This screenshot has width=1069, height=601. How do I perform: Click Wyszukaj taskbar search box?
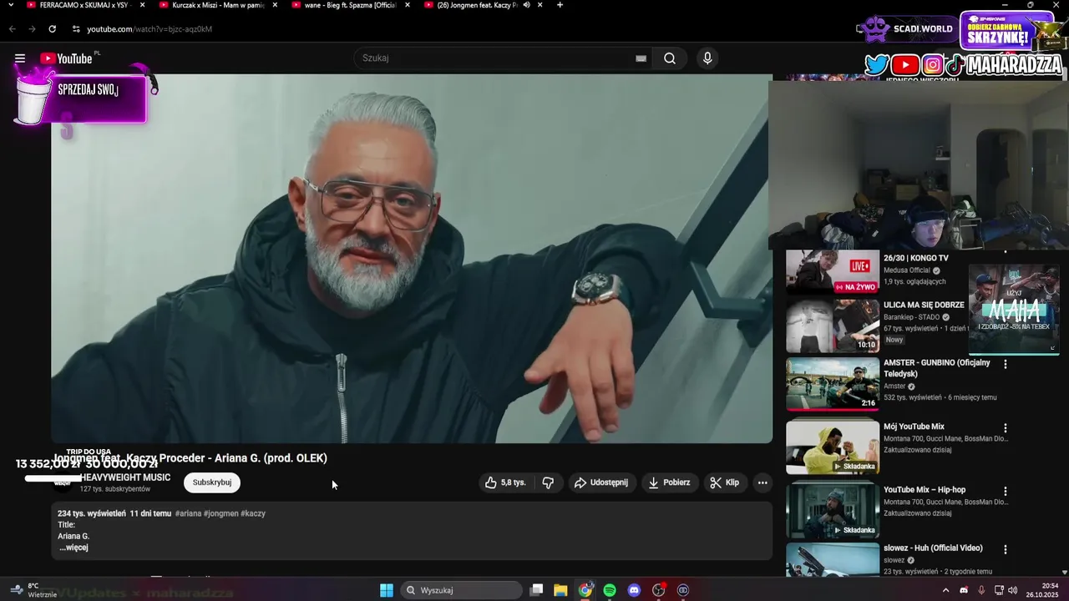point(461,590)
